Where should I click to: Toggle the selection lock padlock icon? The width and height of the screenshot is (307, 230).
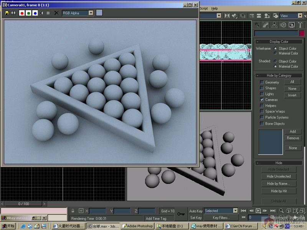coord(73,211)
